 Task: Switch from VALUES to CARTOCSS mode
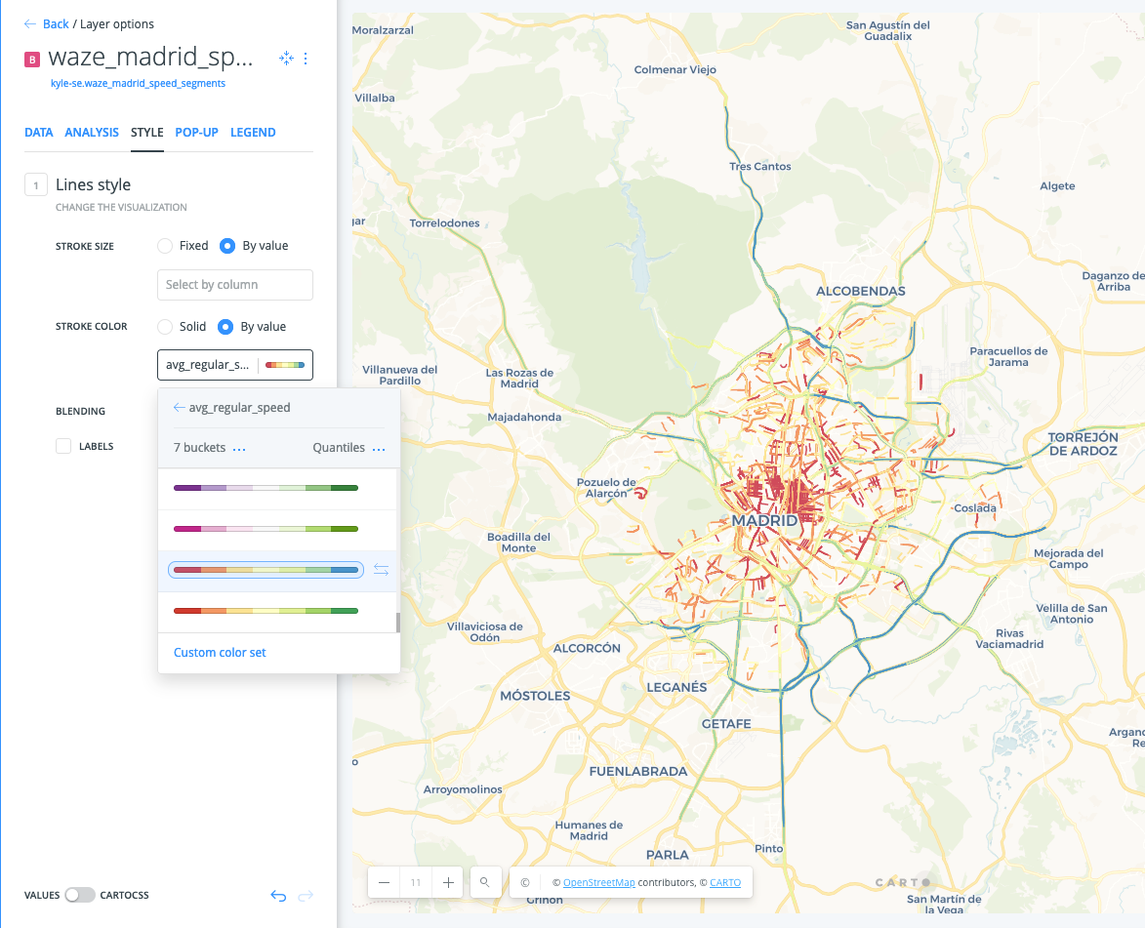pyautogui.click(x=80, y=895)
